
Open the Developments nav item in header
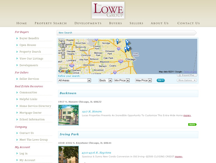point(88,23)
